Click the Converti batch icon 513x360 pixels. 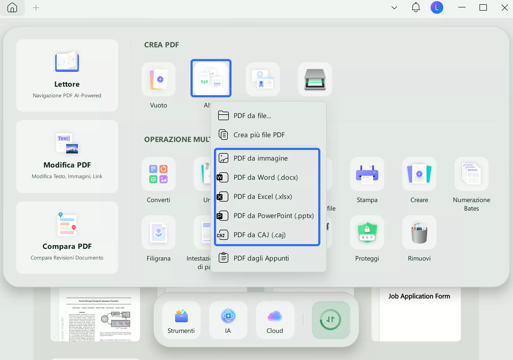(x=159, y=174)
